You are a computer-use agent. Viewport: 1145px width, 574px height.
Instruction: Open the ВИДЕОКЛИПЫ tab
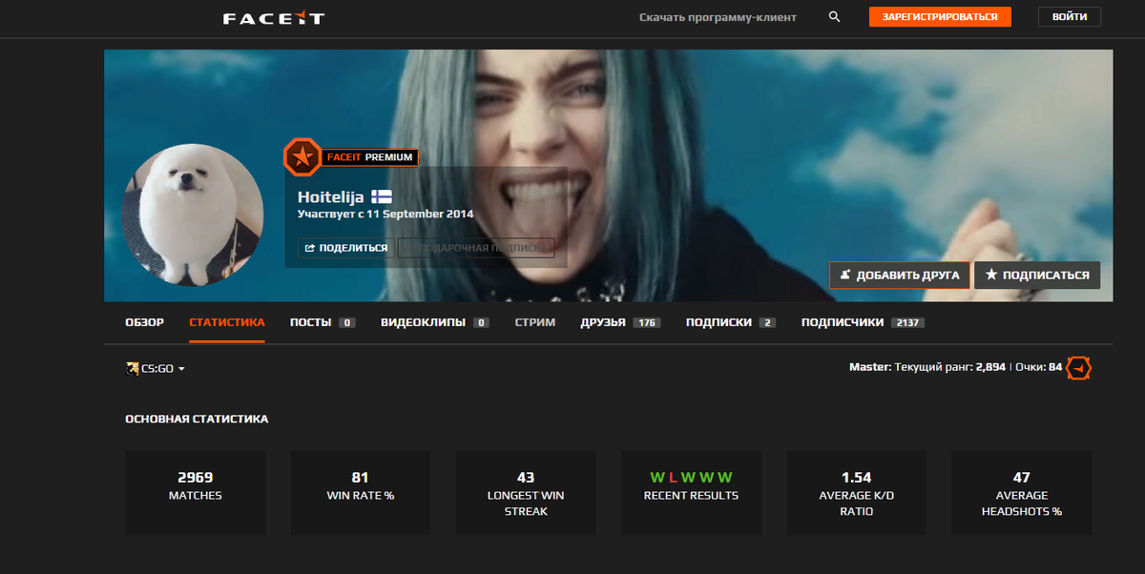coord(435,323)
